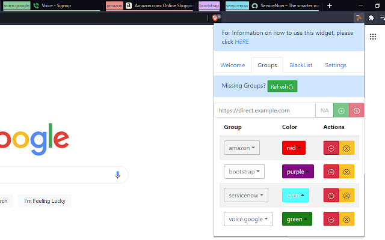Screen dimensions: 385x240
Task: Open the purple color dropdown
Action: tap(298, 172)
